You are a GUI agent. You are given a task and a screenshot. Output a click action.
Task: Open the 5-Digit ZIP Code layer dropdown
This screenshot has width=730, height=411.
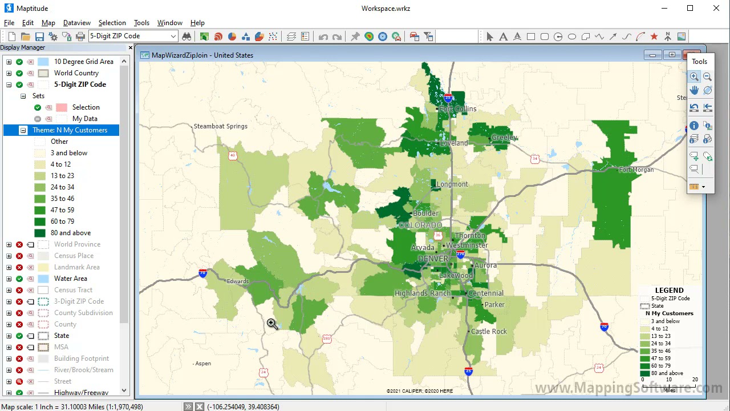coord(173,36)
